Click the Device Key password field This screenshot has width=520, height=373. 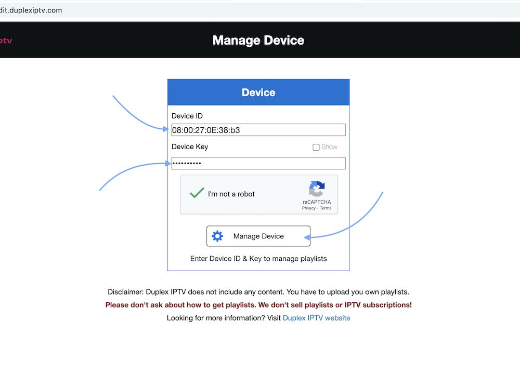click(258, 163)
